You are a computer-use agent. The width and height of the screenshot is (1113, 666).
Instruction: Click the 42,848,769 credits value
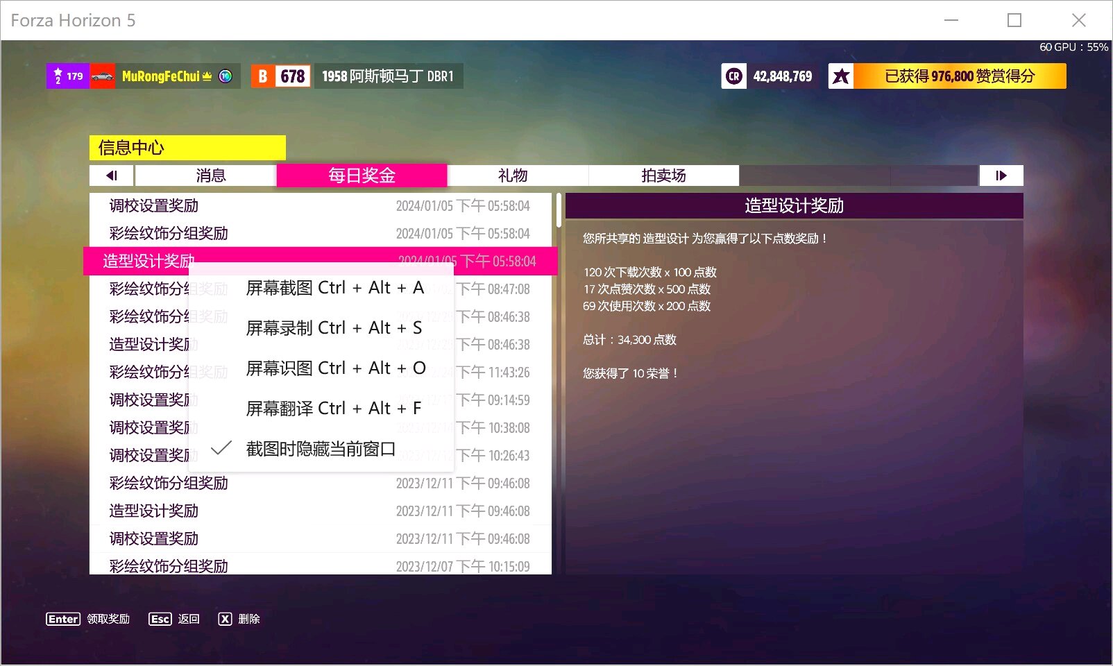pyautogui.click(x=783, y=76)
